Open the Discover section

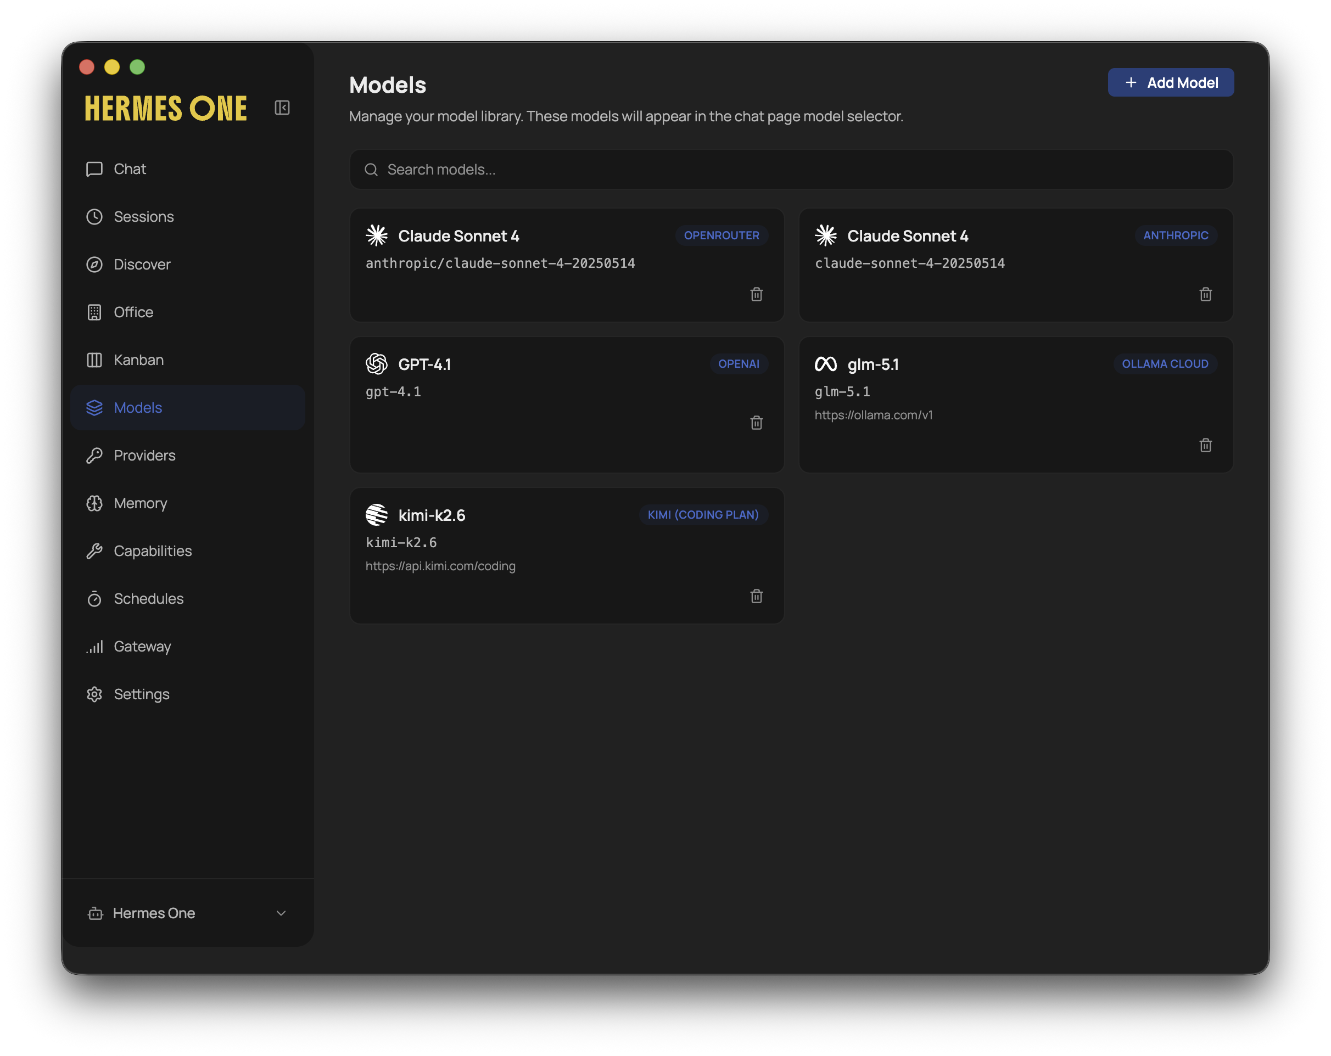pos(188,264)
